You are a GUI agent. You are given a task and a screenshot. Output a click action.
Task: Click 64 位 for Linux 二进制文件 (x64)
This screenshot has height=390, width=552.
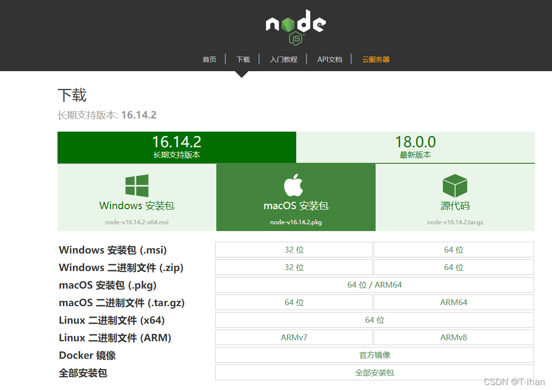tap(375, 320)
